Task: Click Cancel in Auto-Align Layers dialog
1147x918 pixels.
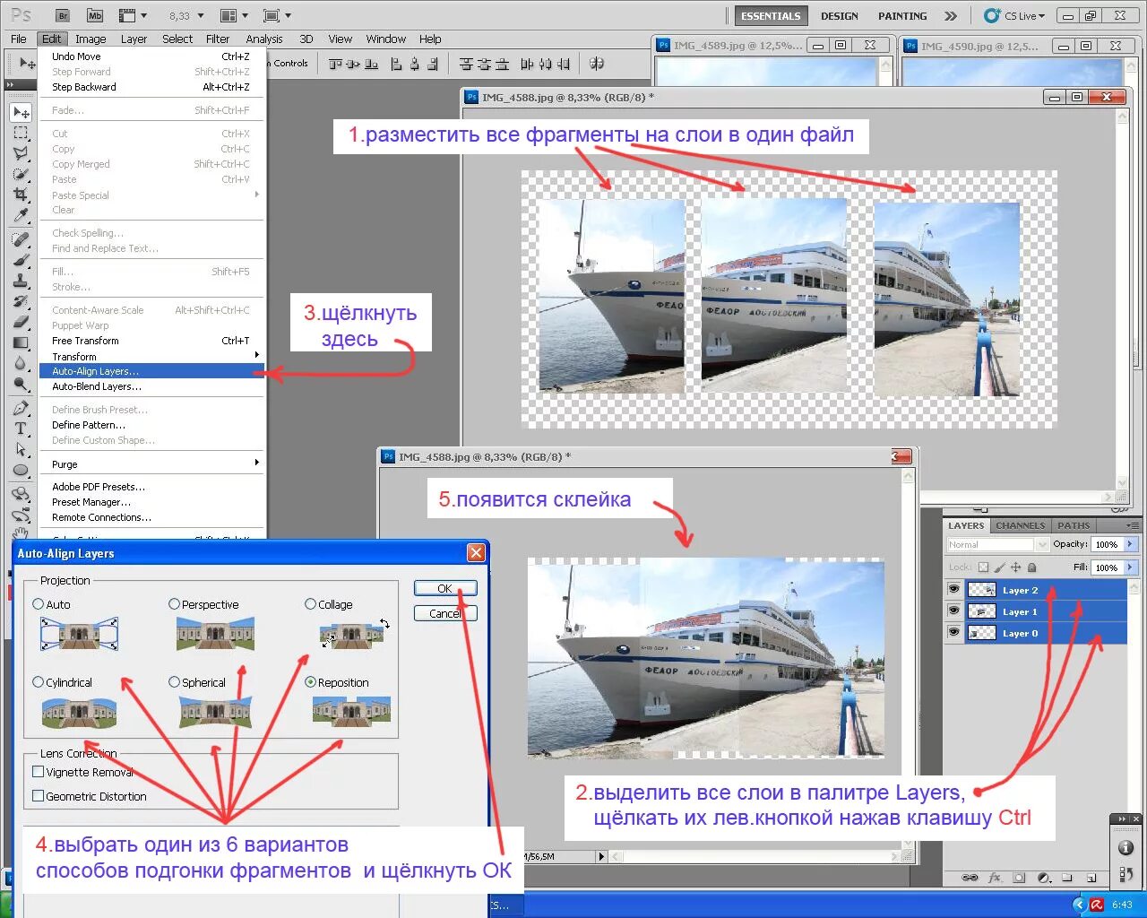Action: [x=445, y=613]
